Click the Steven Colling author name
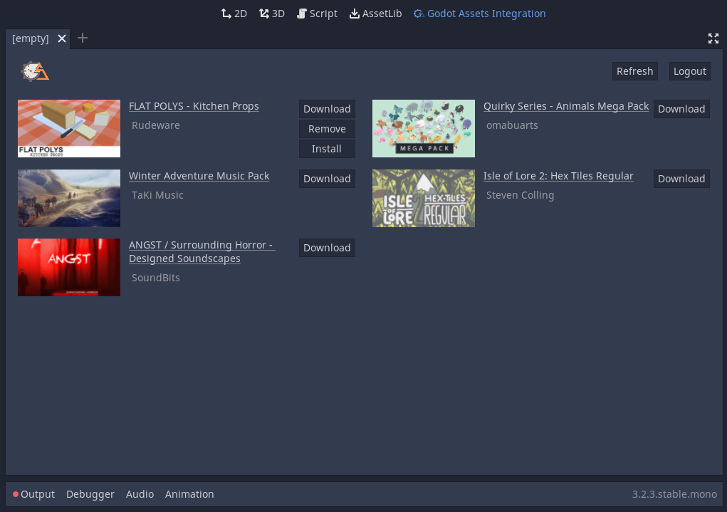 pos(521,195)
